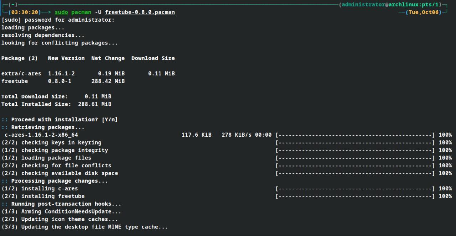
Task: Click the 'Total Installed Size:' label
Action: (36, 104)
